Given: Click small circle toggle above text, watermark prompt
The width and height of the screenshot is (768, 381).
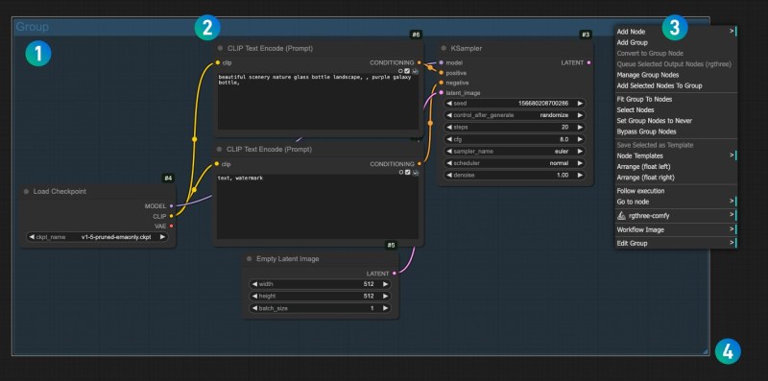Looking at the screenshot, I should 401,173.
